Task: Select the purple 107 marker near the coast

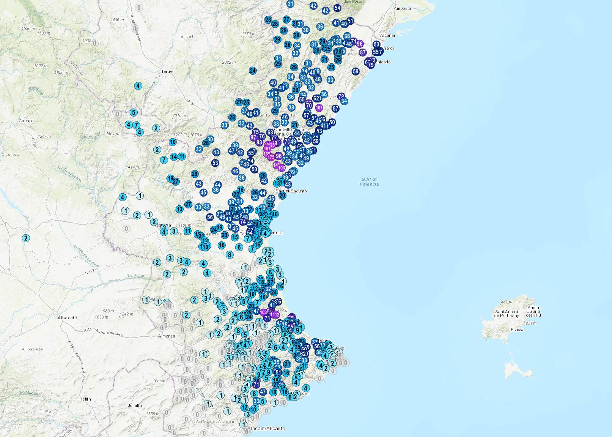Action: 318,108
